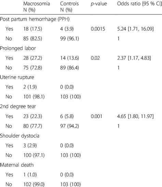The width and height of the screenshot is (162, 187).
Task: Click the Macrosomia N (%) column header
Action: (x=37, y=7)
